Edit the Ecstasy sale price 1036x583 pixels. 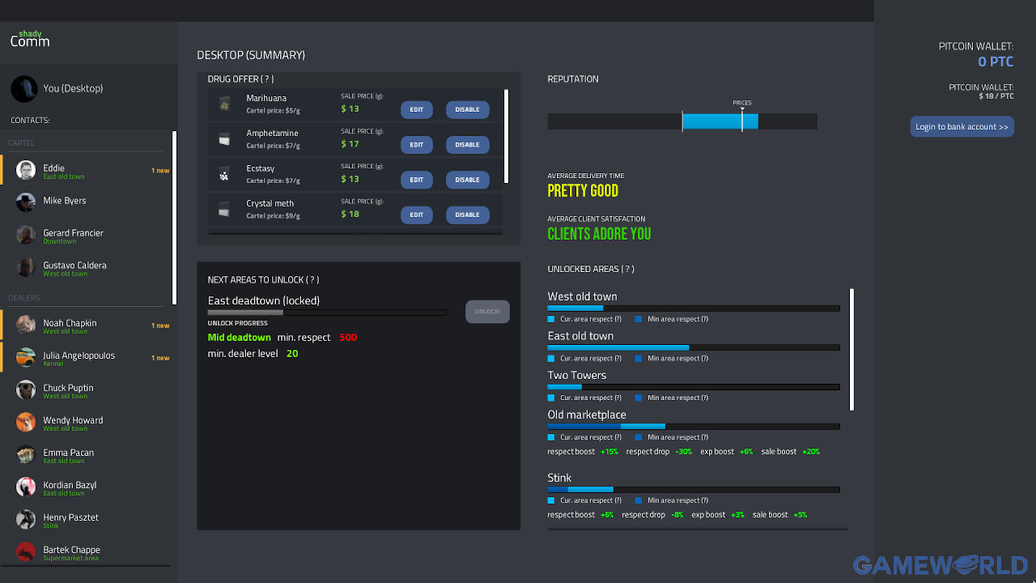pos(416,180)
